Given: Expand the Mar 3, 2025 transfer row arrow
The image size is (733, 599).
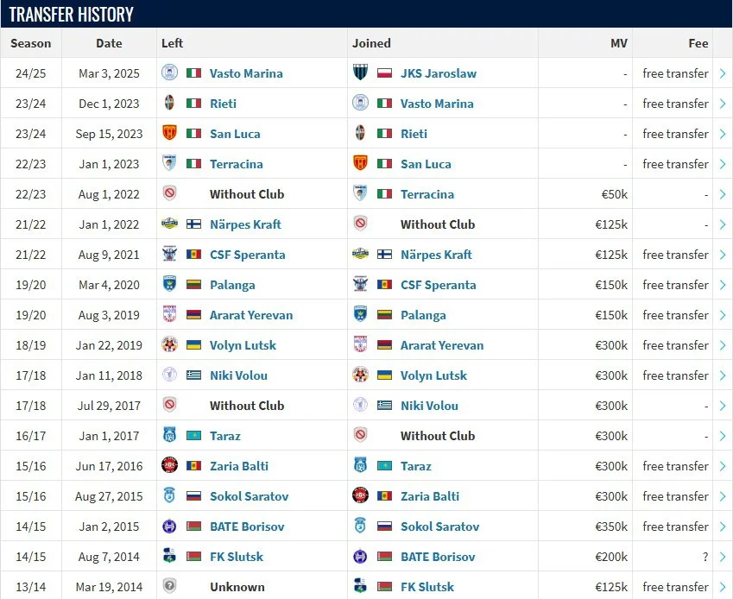Looking at the screenshot, I should [723, 73].
